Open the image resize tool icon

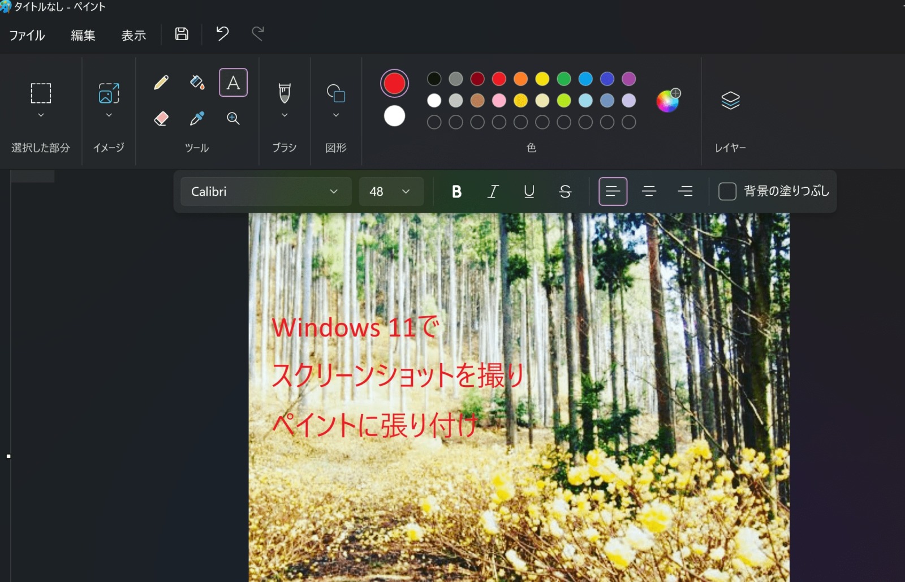109,93
